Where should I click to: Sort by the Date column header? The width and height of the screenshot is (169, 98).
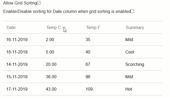tap(11, 28)
